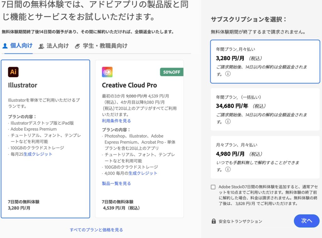
Task: Click the person icon beside 個人向け
Action: tap(5, 46)
